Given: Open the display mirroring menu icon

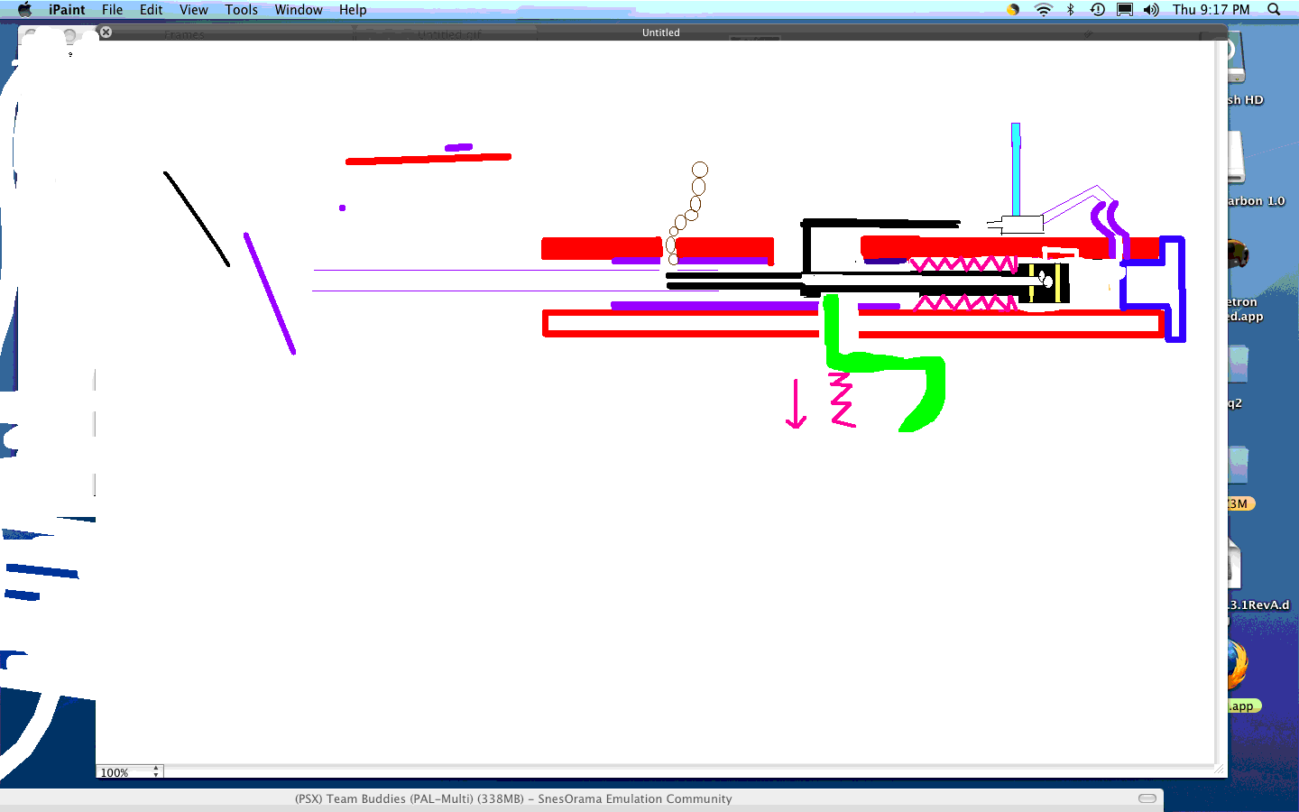Looking at the screenshot, I should [x=1125, y=10].
